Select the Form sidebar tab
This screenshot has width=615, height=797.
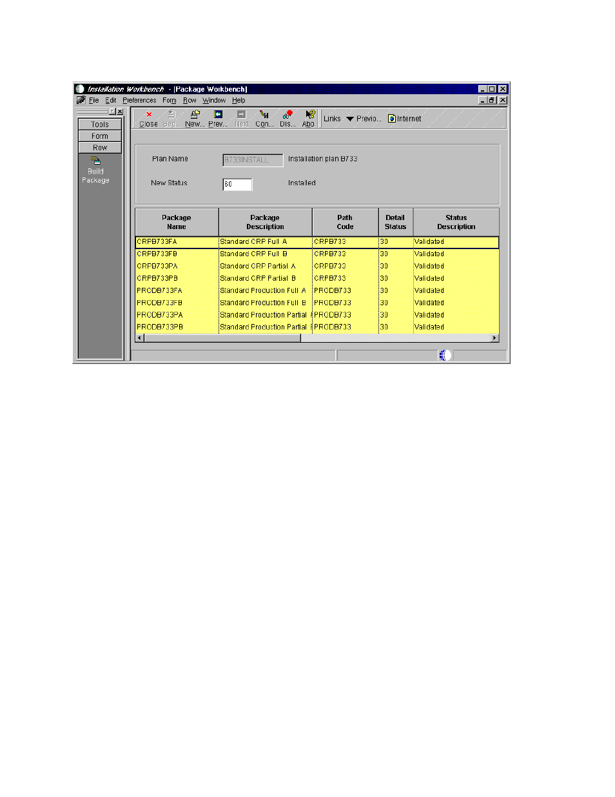tap(100, 136)
